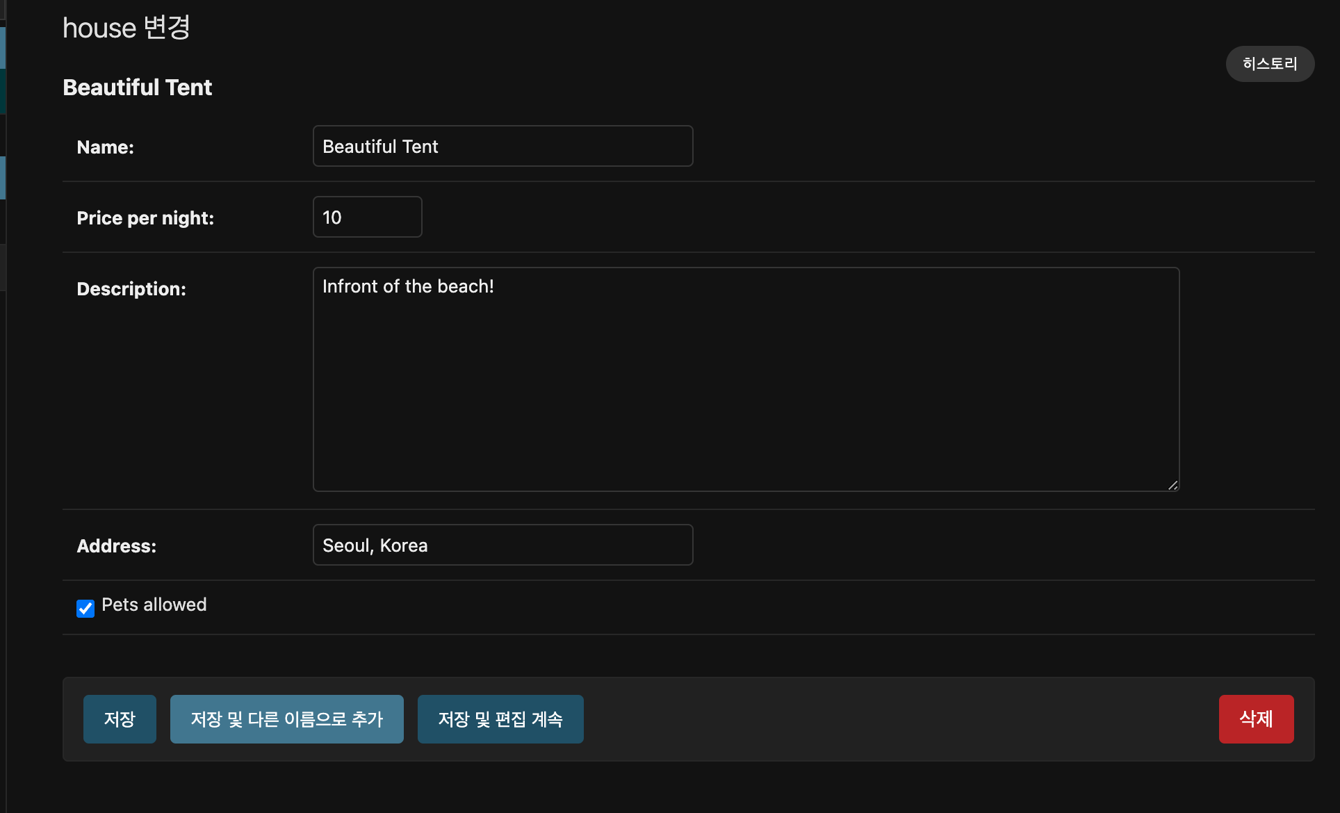Focus the Price per night field
The image size is (1340, 813).
[367, 217]
